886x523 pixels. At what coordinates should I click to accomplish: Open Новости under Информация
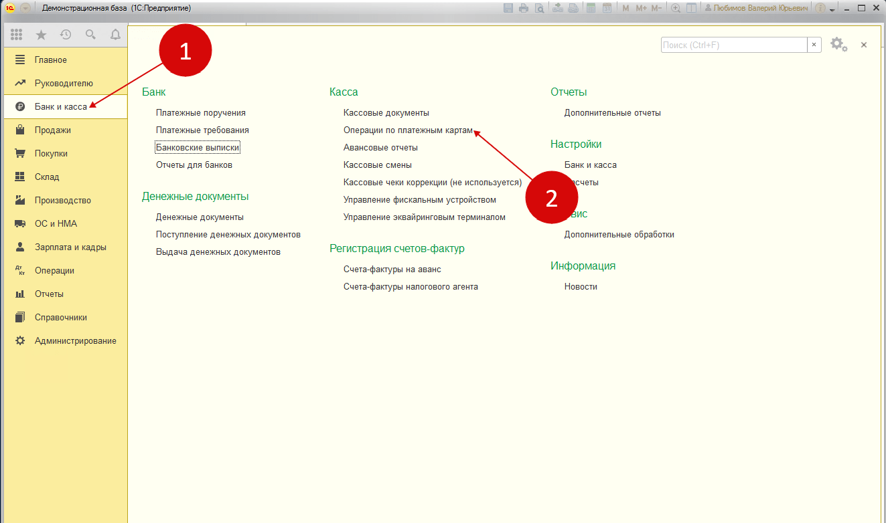[581, 287]
